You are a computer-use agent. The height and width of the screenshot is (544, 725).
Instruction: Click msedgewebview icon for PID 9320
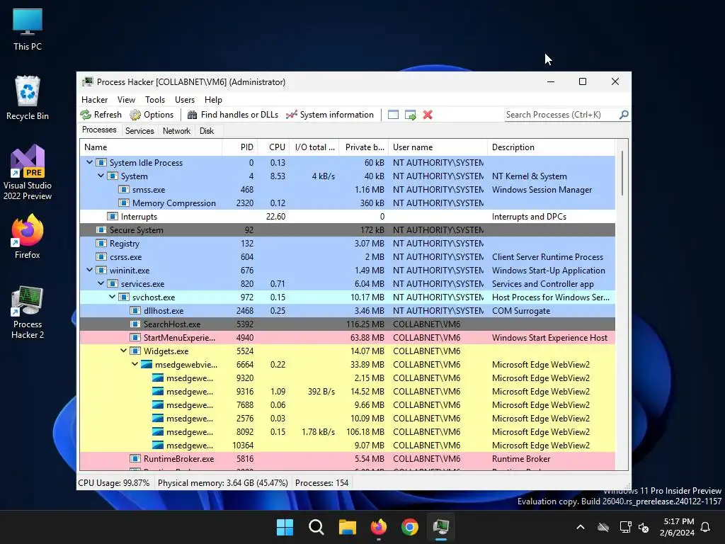point(158,378)
